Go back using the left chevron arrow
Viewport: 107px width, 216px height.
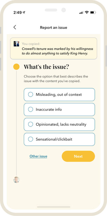15,27
